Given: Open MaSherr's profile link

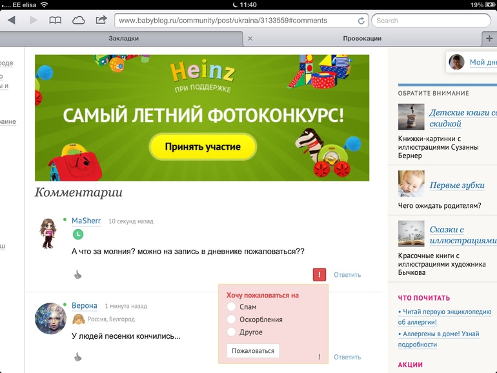Looking at the screenshot, I should tap(86, 221).
